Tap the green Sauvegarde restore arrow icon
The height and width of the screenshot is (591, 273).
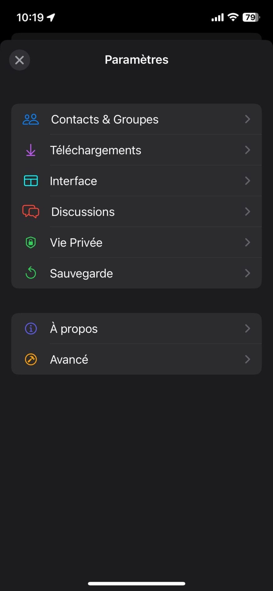pyautogui.click(x=31, y=273)
